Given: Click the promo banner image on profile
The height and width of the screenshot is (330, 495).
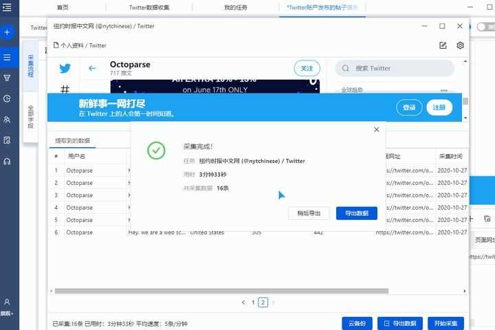Looking at the screenshot, I should coord(215,87).
